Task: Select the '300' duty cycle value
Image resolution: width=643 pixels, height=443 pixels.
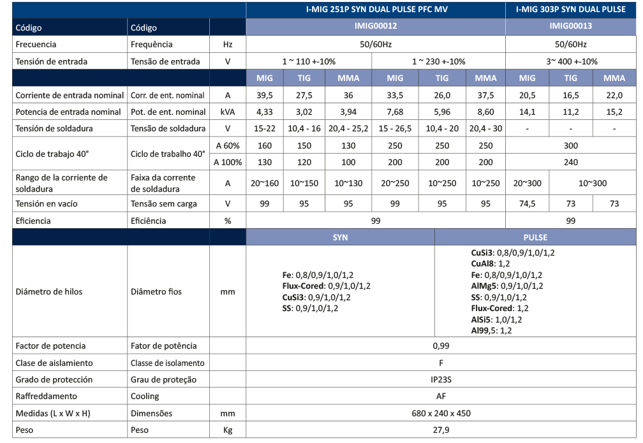Action: (x=570, y=145)
